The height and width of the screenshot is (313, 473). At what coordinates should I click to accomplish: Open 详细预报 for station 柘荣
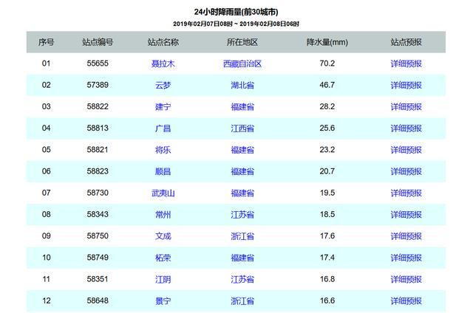pos(406,258)
